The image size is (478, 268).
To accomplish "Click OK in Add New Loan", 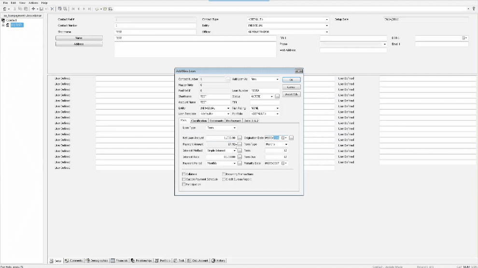I will tap(291, 79).
